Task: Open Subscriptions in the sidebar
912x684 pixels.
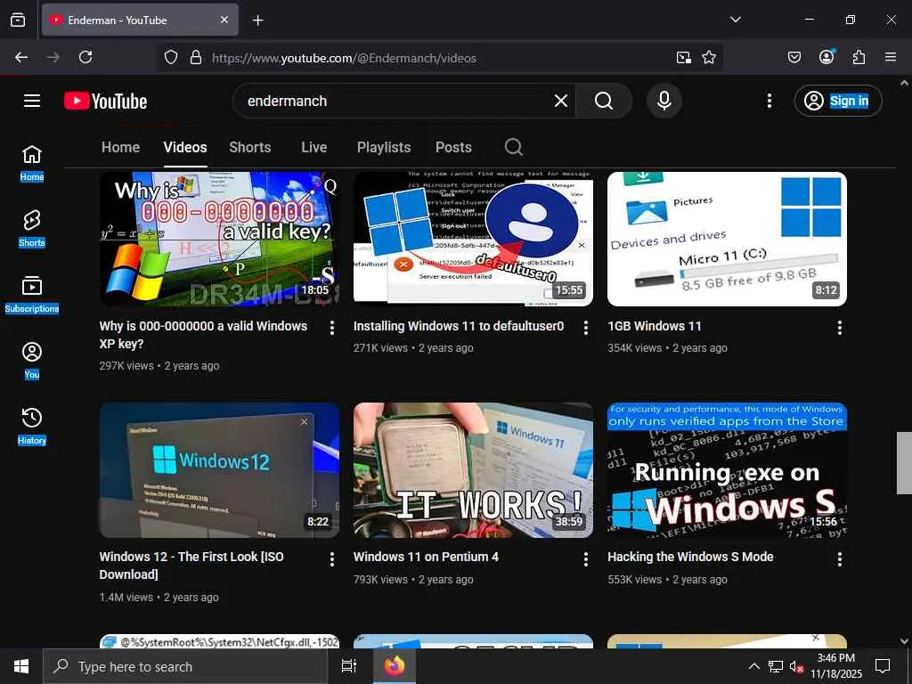Action: (x=32, y=294)
